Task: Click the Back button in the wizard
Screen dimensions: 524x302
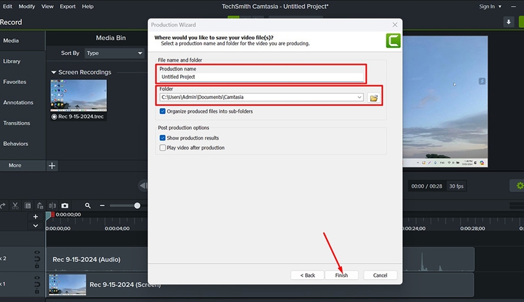Action: [307, 275]
